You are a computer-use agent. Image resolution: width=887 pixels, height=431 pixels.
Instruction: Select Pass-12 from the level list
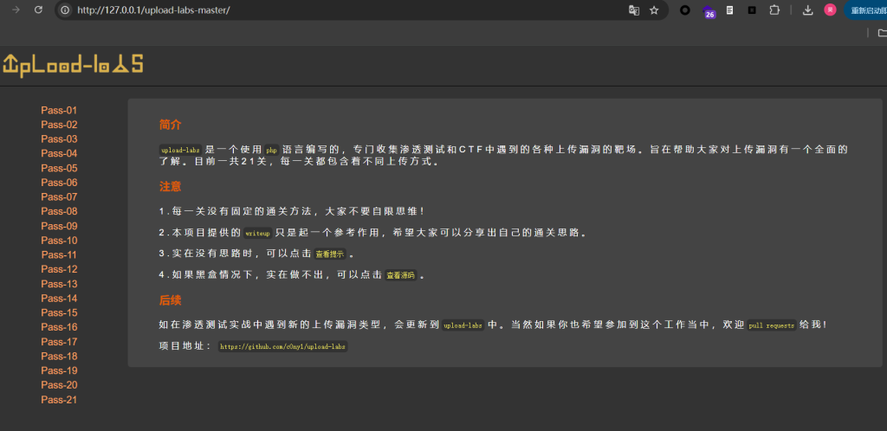tap(59, 269)
